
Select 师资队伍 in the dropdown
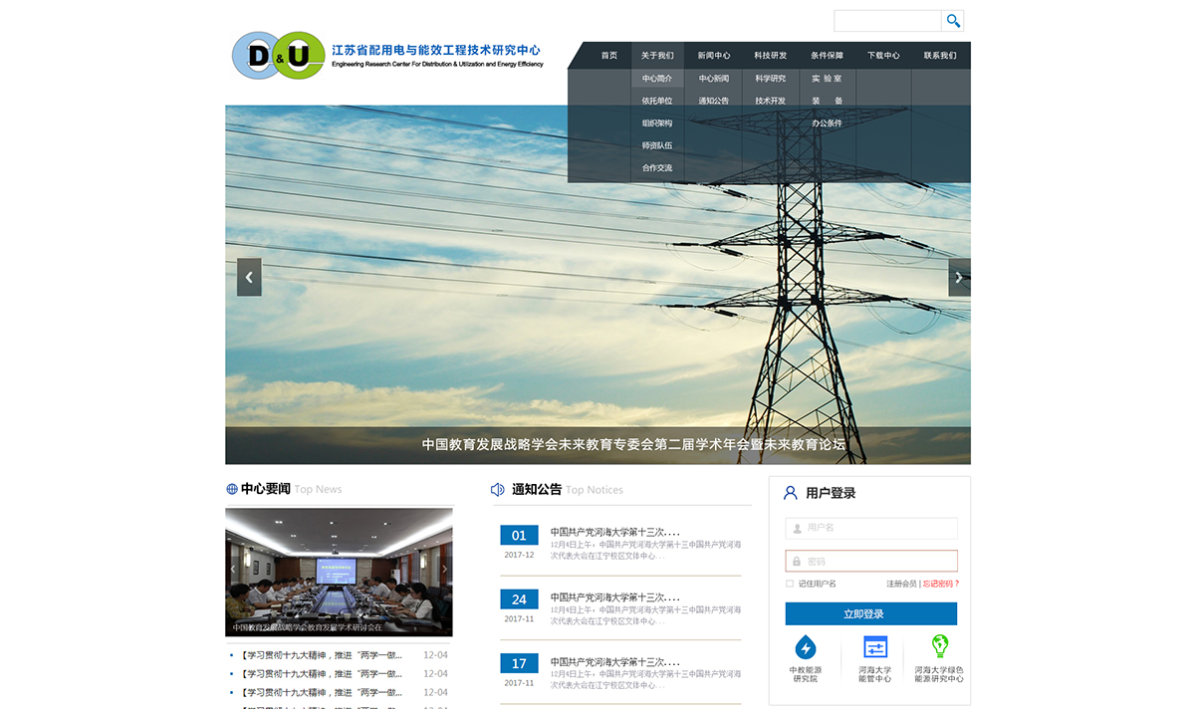657,145
